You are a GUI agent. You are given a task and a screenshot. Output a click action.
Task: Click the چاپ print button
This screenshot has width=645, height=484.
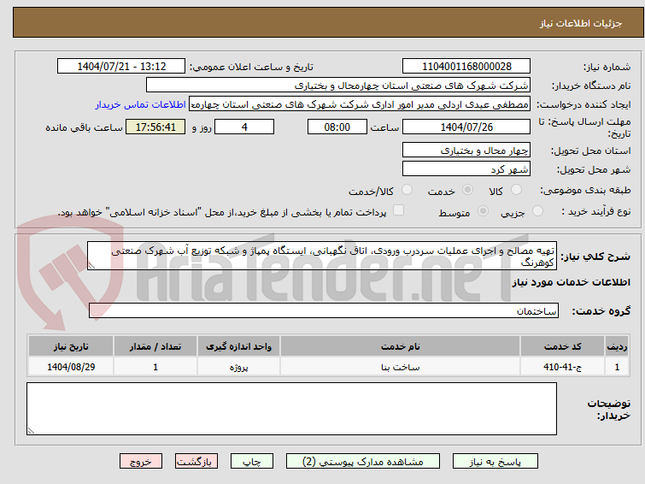252,462
